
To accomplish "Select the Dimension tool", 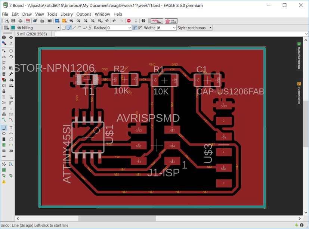I will click(4, 156).
